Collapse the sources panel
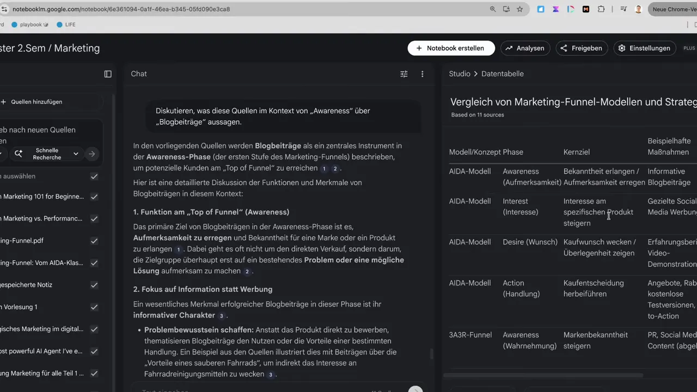 pos(108,73)
